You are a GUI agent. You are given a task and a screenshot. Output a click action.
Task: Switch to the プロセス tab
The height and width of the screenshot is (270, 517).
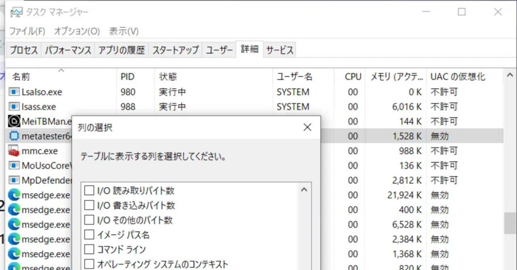[24, 50]
